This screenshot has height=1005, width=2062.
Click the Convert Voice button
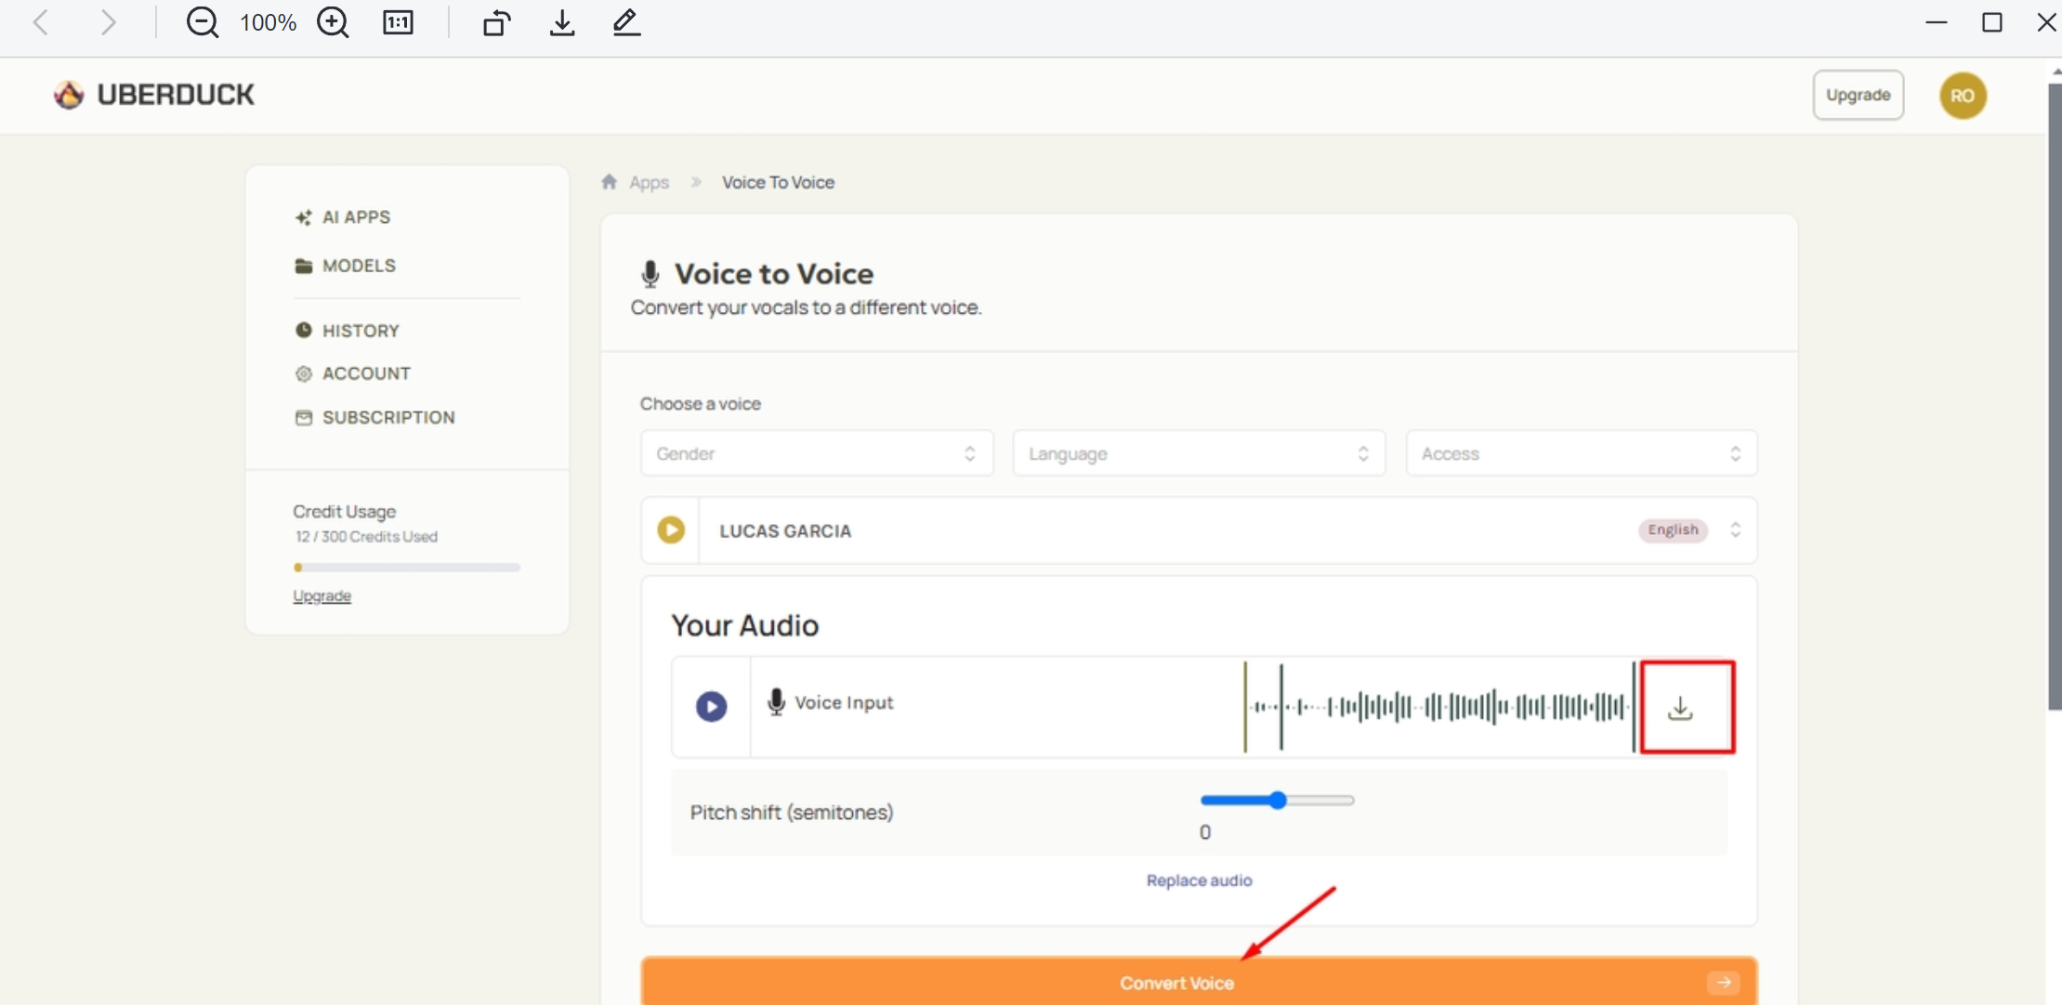[1176, 982]
